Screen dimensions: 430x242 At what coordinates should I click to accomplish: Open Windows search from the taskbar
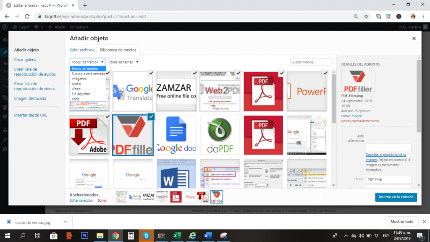tap(23, 236)
